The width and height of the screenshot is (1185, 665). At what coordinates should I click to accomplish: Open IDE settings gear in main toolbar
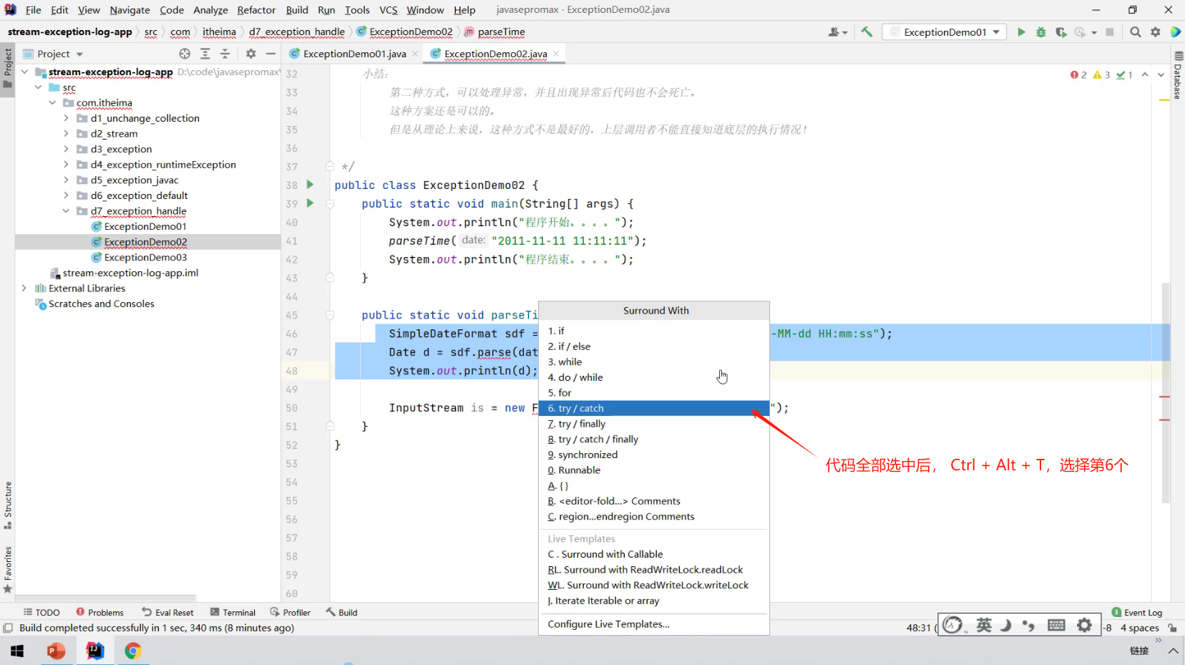(x=1156, y=32)
